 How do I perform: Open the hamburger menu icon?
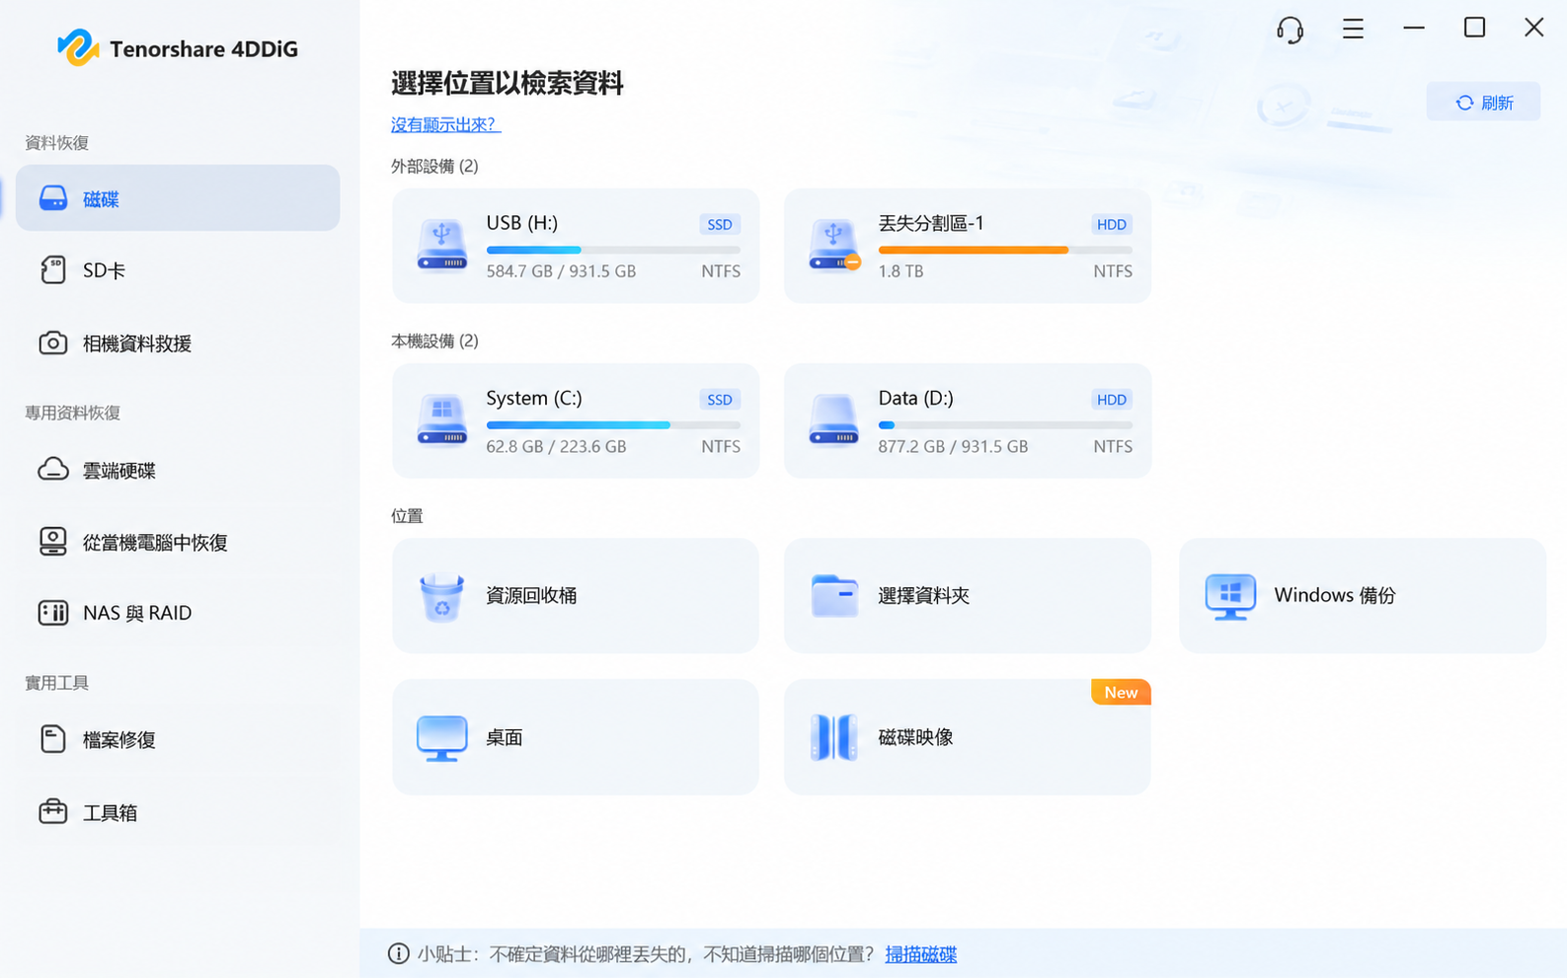(x=1353, y=29)
